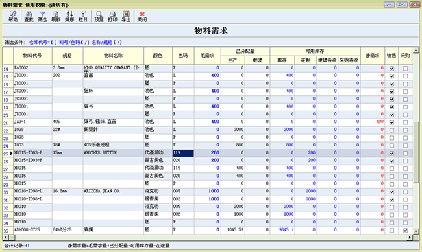
Task: Refresh the list with 刷新
Action: tap(56, 16)
